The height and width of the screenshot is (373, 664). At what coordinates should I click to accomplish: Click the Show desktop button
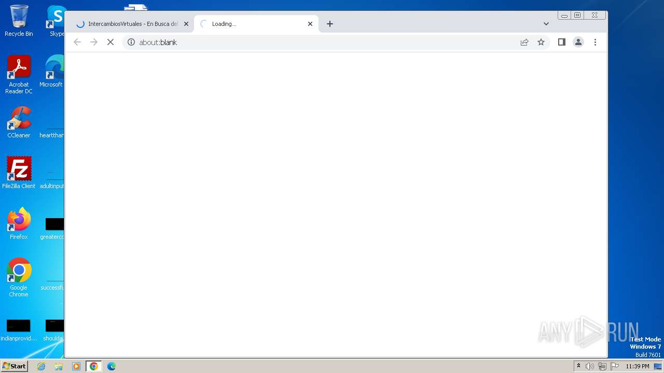click(x=658, y=366)
